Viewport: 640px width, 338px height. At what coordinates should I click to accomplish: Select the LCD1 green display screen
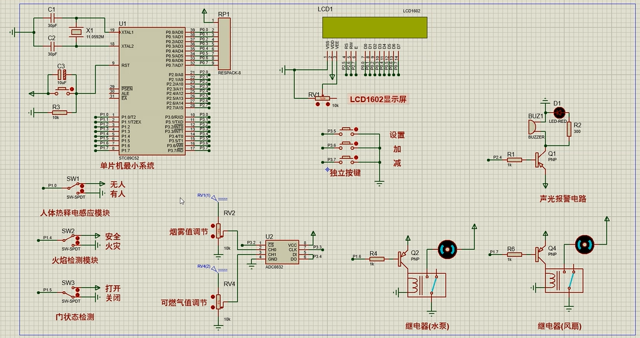pyautogui.click(x=375, y=27)
